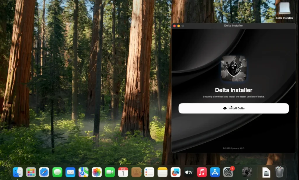
Task: Open Contacts in the Dock
Action: (x=136, y=172)
